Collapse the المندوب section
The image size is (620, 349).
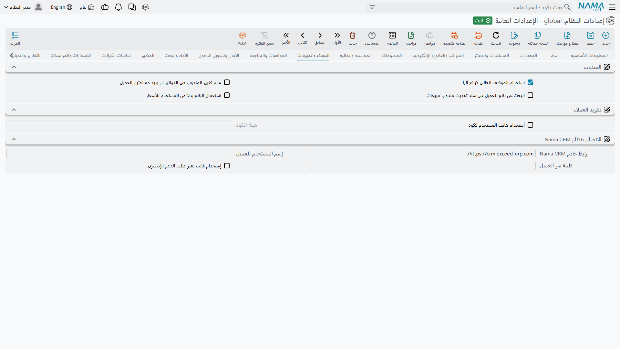coord(14,67)
